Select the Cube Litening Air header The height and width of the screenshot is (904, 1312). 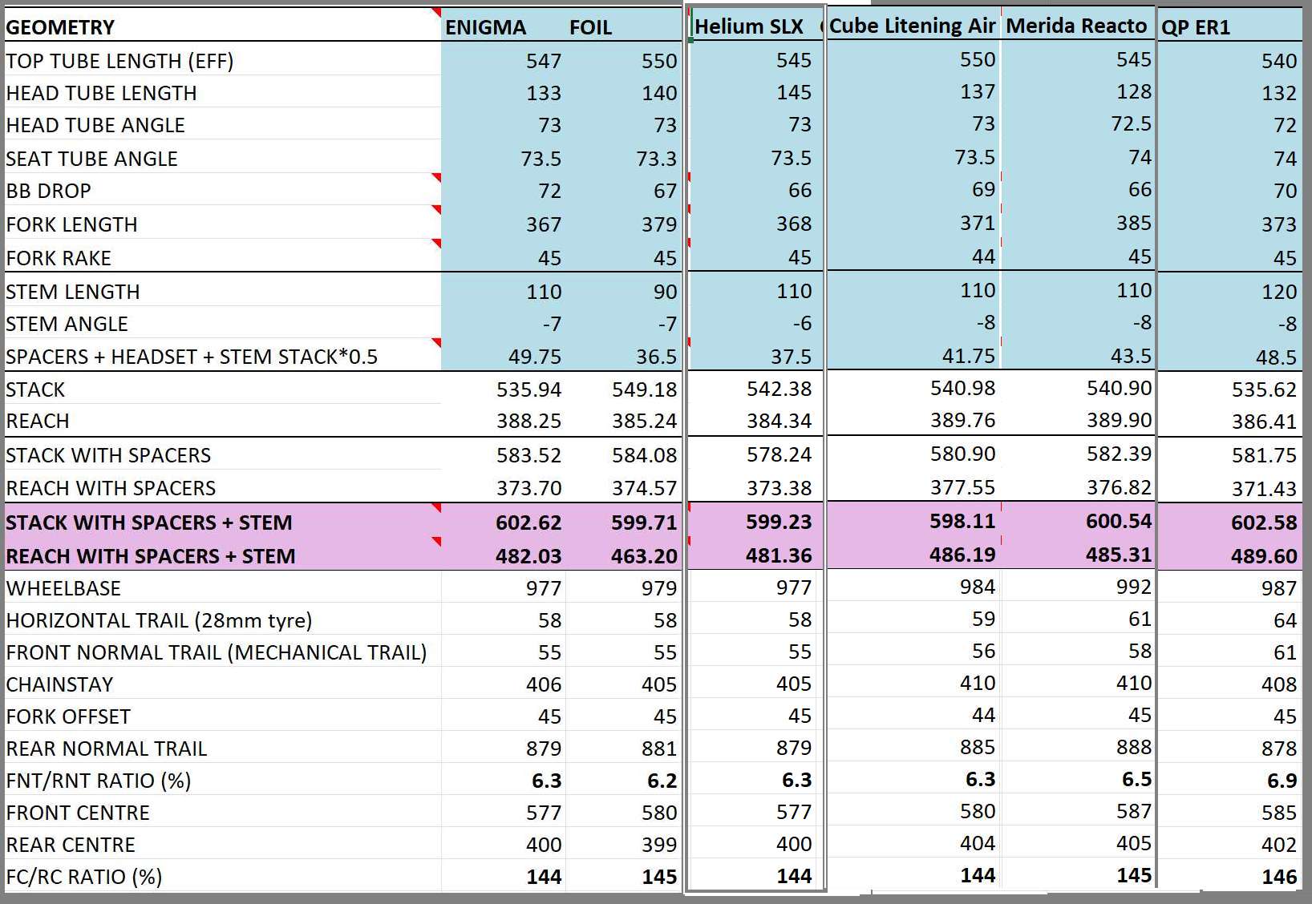(x=912, y=26)
